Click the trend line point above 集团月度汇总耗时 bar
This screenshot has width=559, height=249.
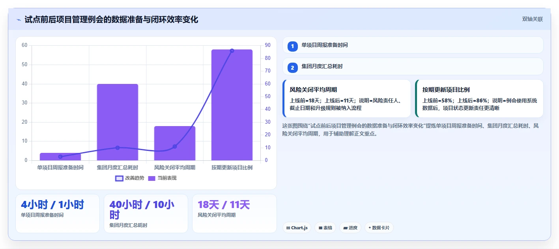(x=118, y=148)
